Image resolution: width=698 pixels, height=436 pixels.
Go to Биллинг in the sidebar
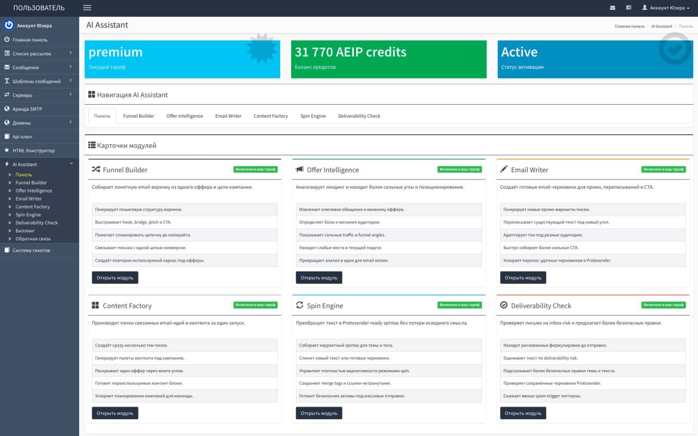[x=25, y=231]
